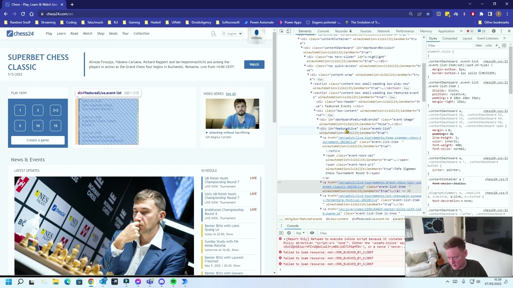The image size is (513, 288).
Task: Open the Performance tab
Action: click(405, 31)
